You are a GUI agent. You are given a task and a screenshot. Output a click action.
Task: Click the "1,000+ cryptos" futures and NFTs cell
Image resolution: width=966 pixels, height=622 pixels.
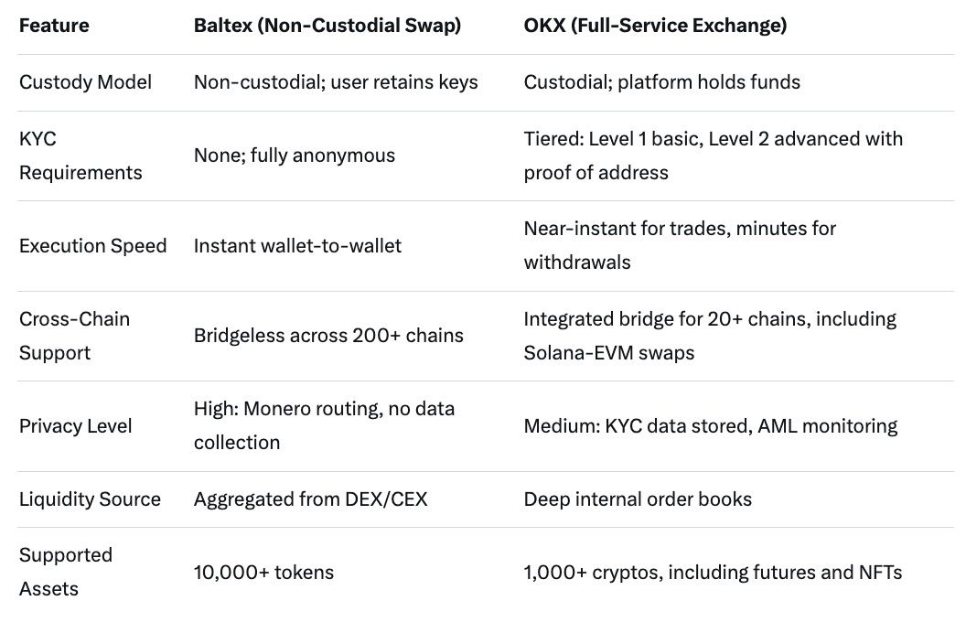[x=713, y=573]
